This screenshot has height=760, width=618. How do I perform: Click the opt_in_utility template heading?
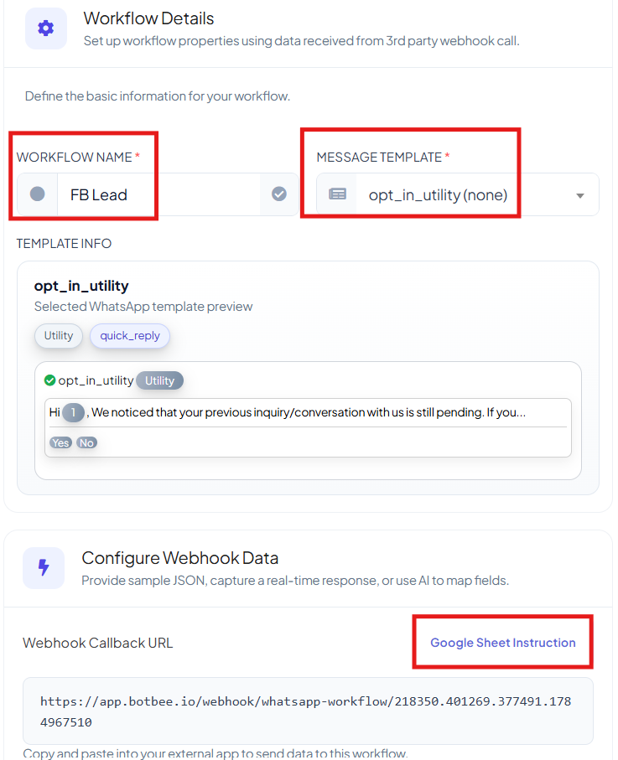tap(81, 286)
